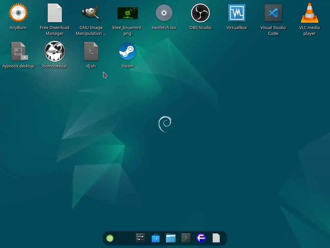Open the blank document icon in dock

(x=216, y=238)
